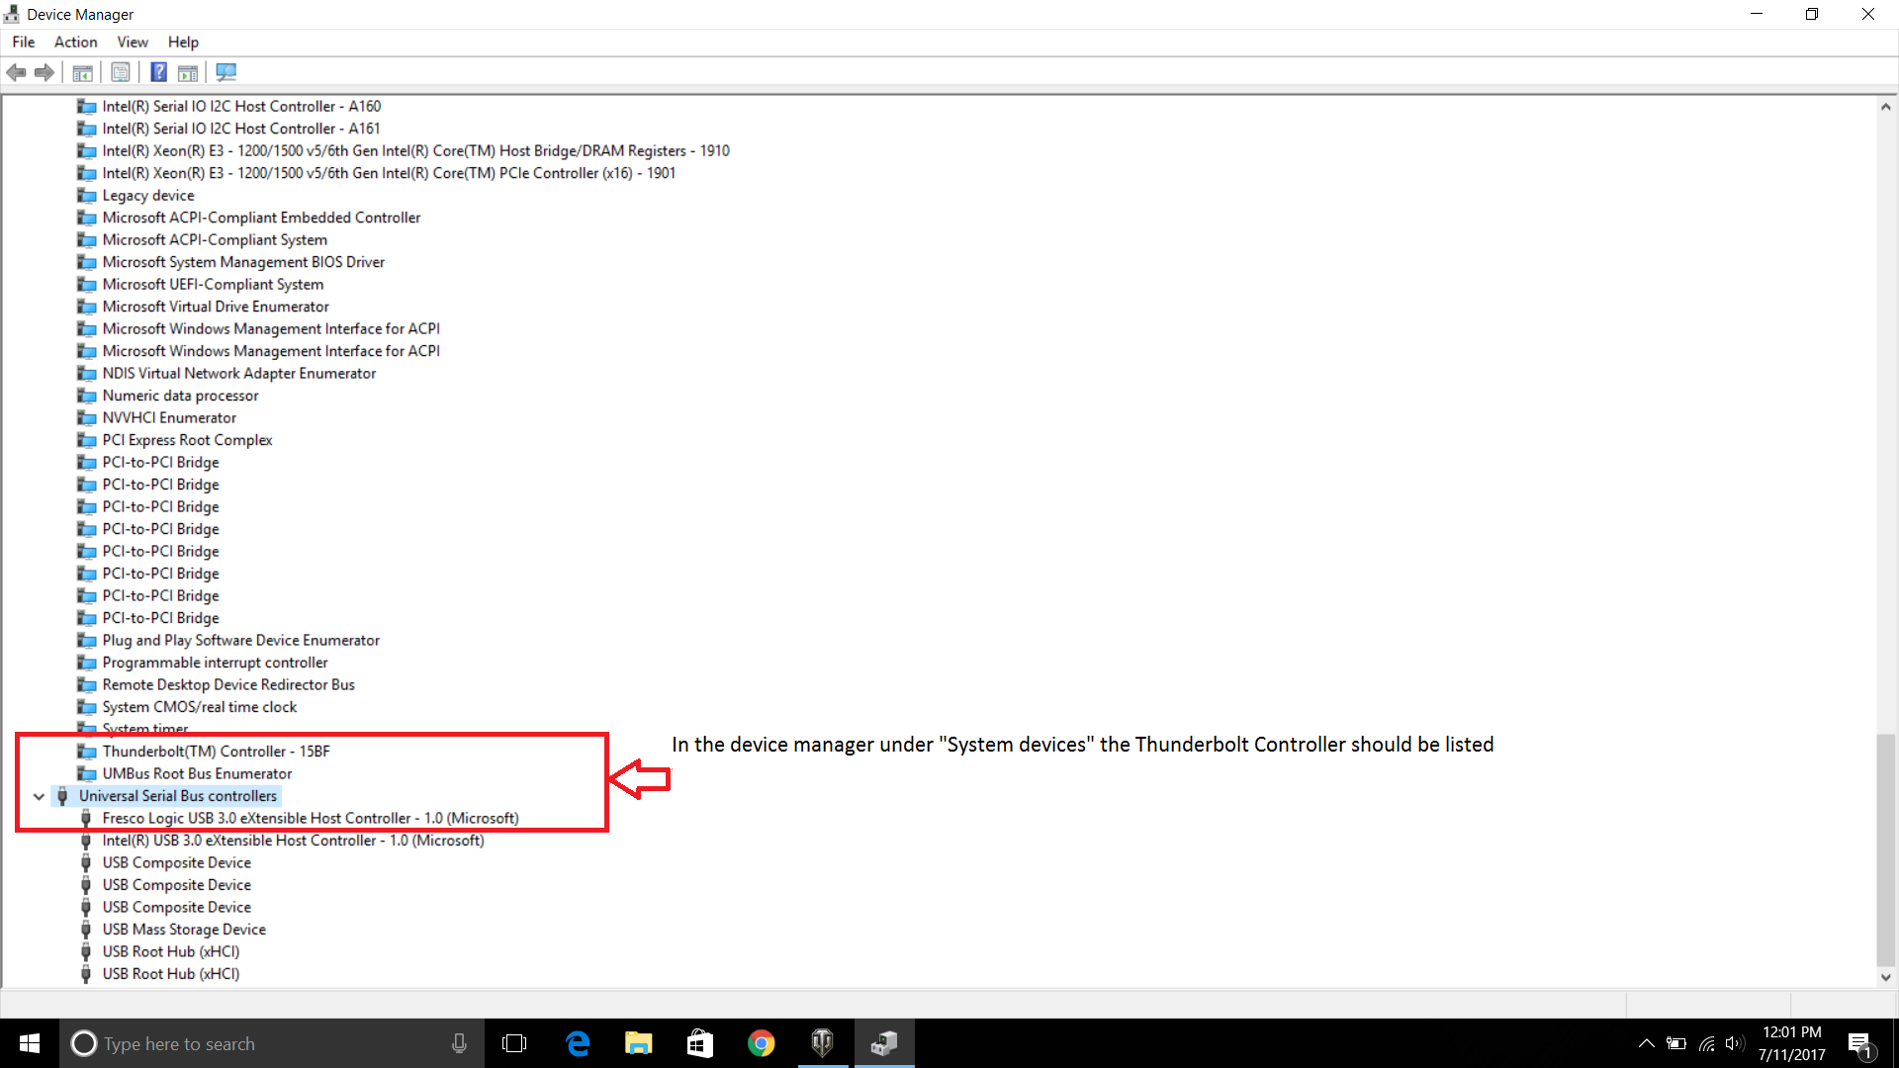Open Microsoft Edge from the taskbar
The width and height of the screenshot is (1899, 1068).
click(x=578, y=1043)
